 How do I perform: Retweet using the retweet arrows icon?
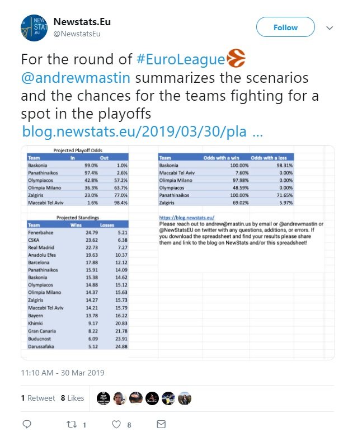click(72, 424)
